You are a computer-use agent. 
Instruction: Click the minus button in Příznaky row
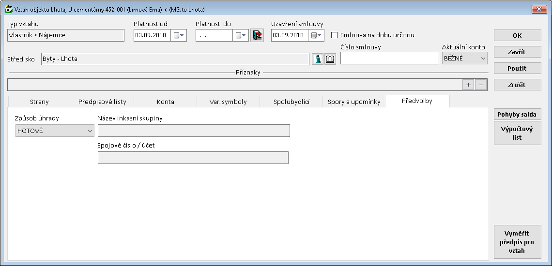[x=480, y=85]
